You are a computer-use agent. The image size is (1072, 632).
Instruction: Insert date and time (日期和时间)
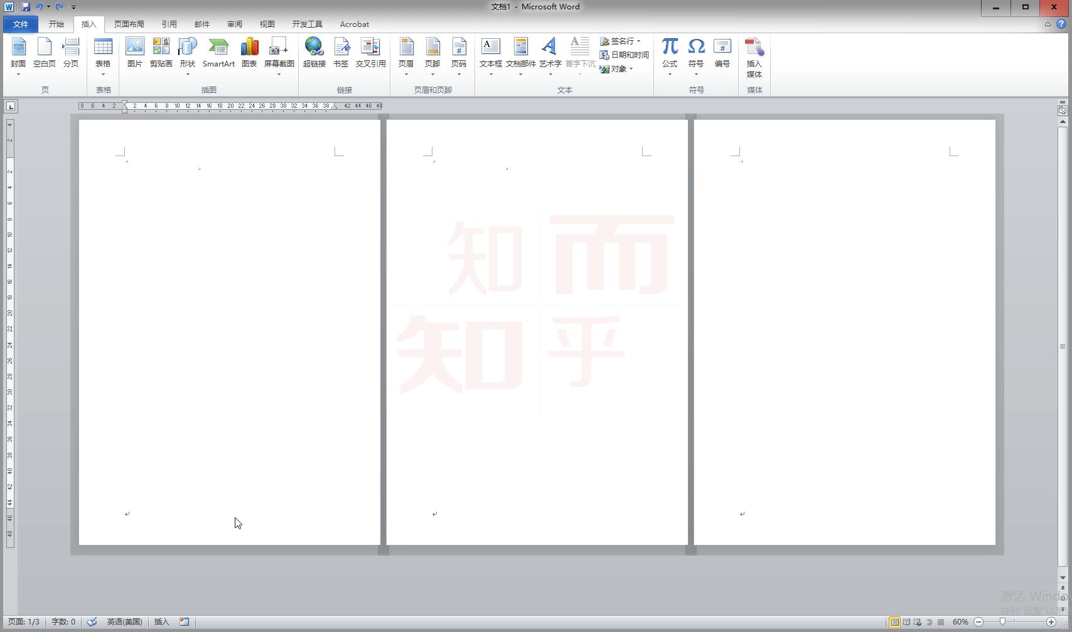pos(625,55)
